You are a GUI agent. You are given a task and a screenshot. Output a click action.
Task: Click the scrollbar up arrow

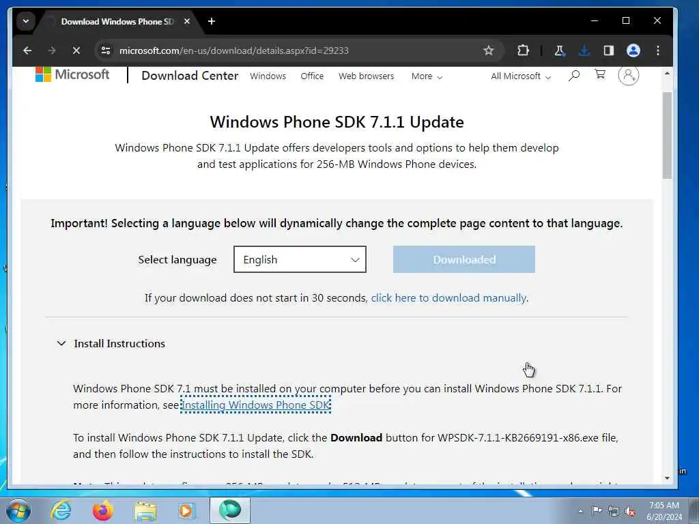point(667,74)
